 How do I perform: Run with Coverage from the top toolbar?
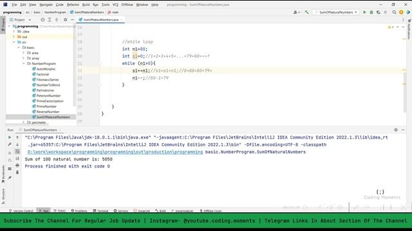[x=379, y=12]
